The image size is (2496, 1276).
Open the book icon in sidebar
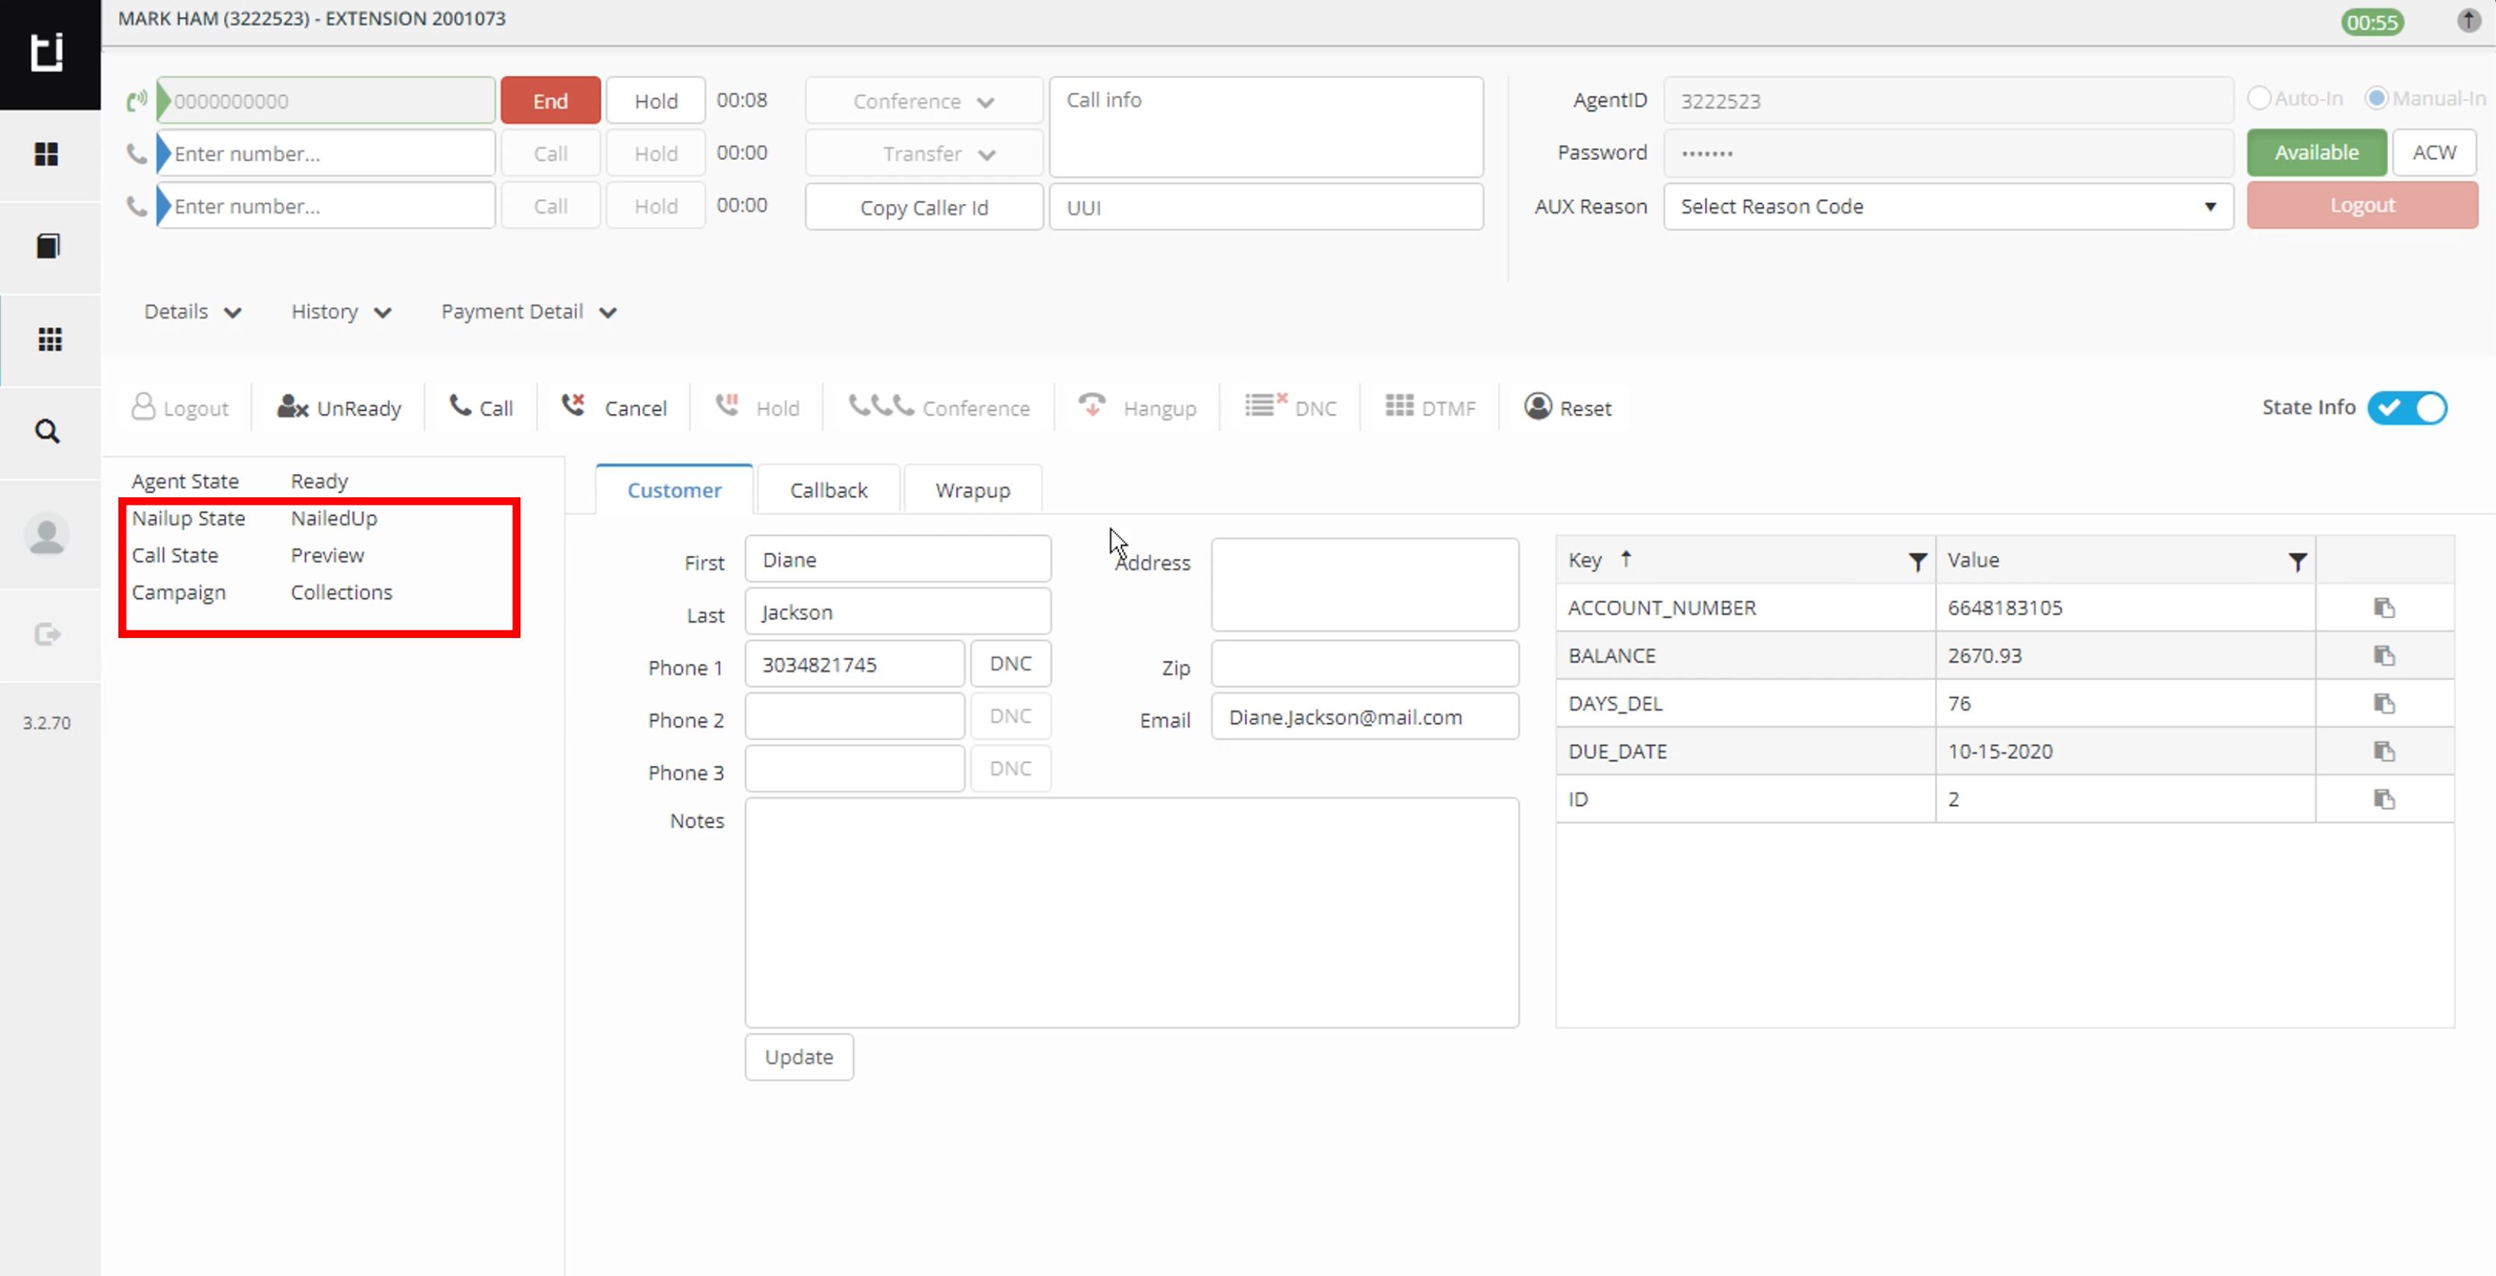point(48,246)
